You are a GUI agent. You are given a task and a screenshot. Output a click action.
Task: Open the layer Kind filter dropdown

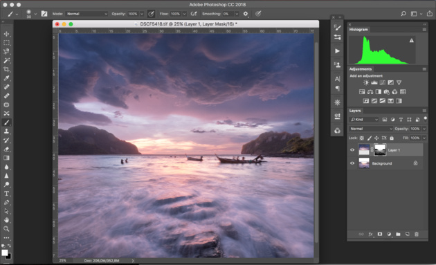364,120
